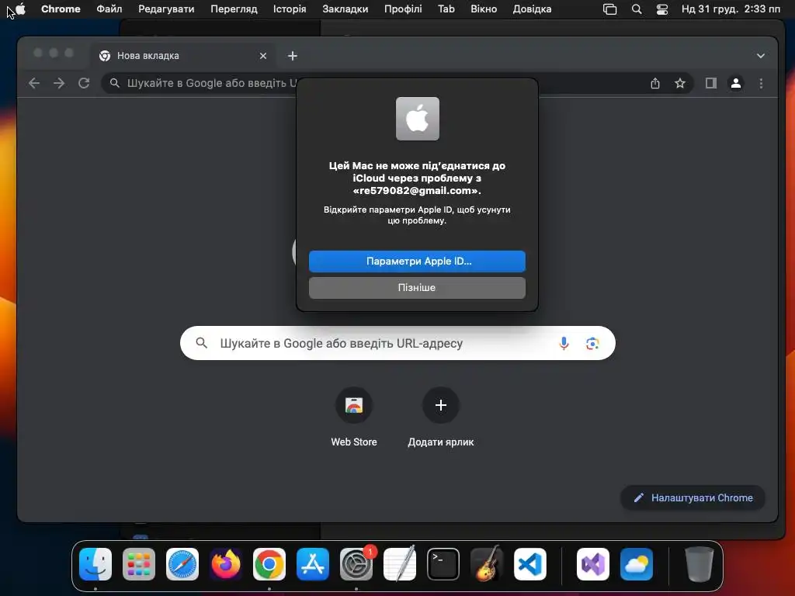Viewport: 795px width, 596px height.
Task: Open Spotlight search in menu bar
Action: click(637, 9)
